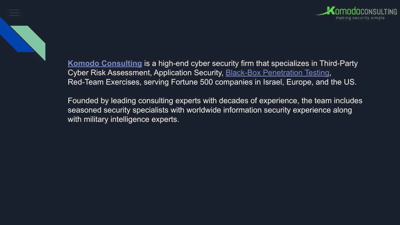Follow the Black-Box Penetration Testing link
The width and height of the screenshot is (400, 225).
click(278, 73)
